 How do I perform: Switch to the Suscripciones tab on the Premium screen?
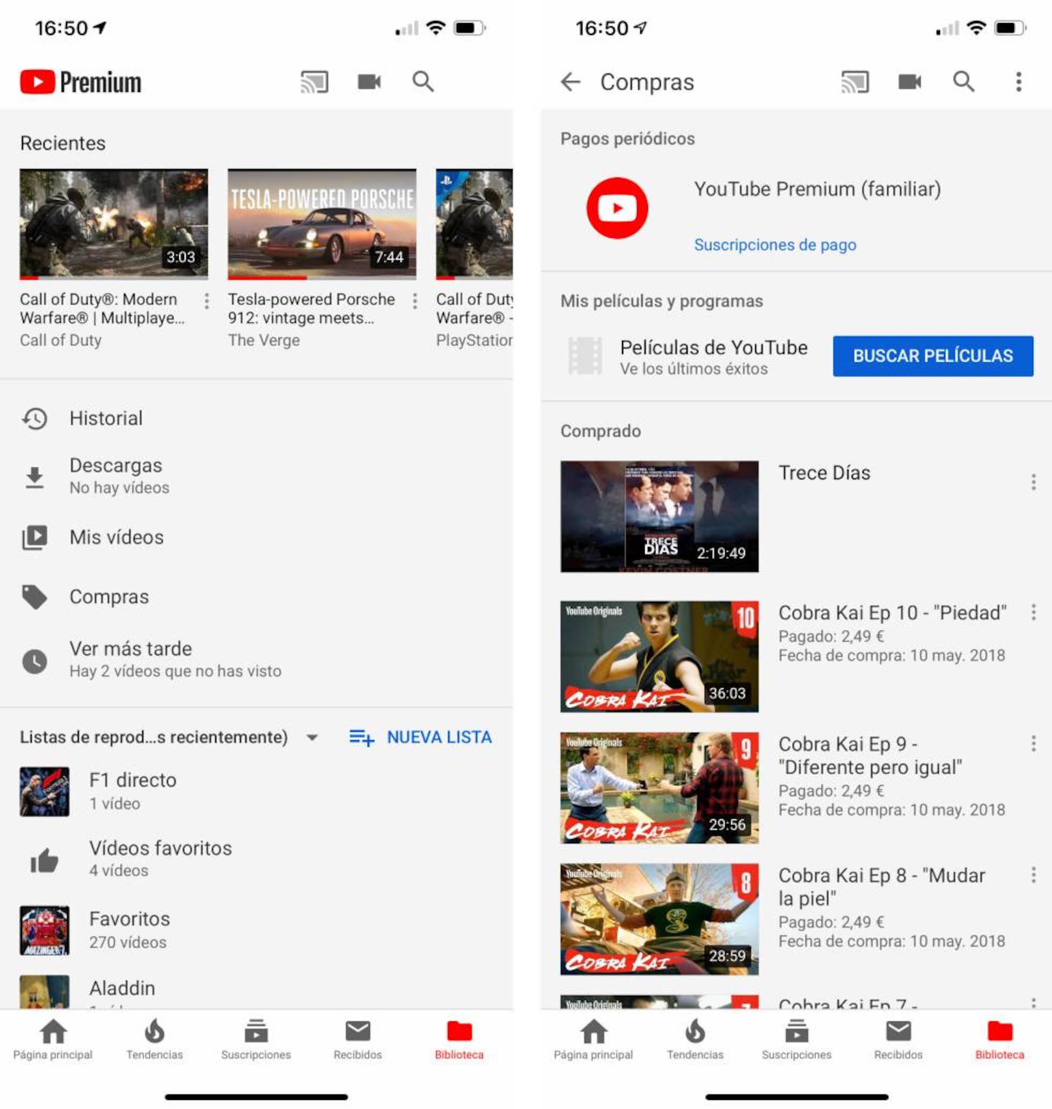tap(255, 1039)
